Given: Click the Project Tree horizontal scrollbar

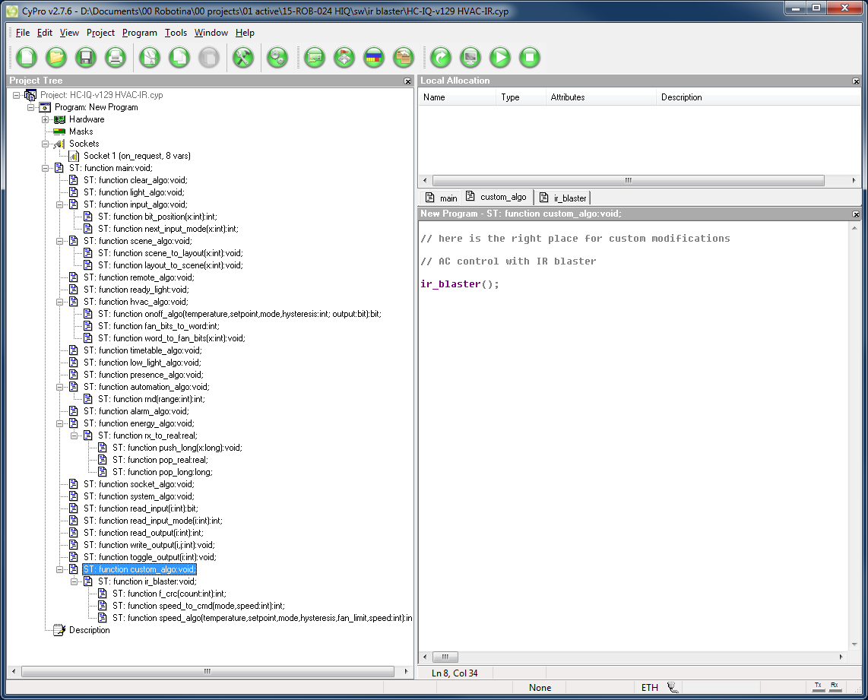Looking at the screenshot, I should click(x=207, y=671).
